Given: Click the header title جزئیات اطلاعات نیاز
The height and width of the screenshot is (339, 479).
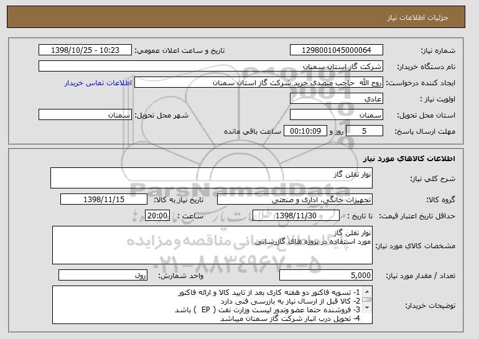Looking at the screenshot, I should coord(417,17).
